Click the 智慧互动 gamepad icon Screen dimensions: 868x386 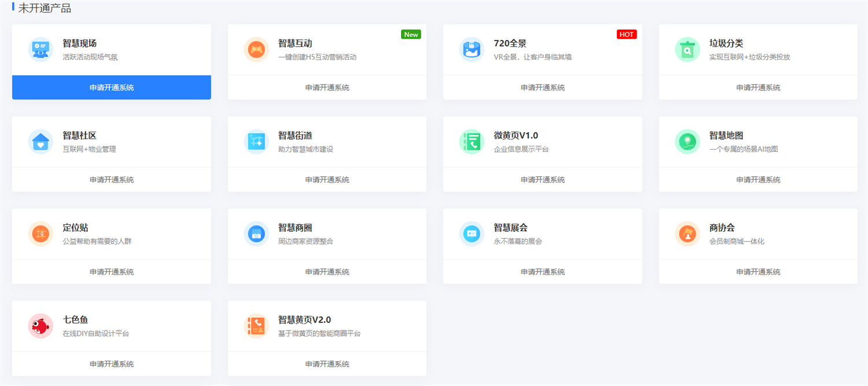click(256, 50)
